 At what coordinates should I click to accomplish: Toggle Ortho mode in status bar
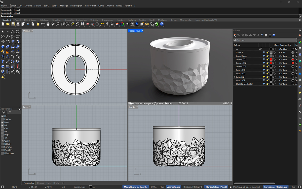coord(154,187)
